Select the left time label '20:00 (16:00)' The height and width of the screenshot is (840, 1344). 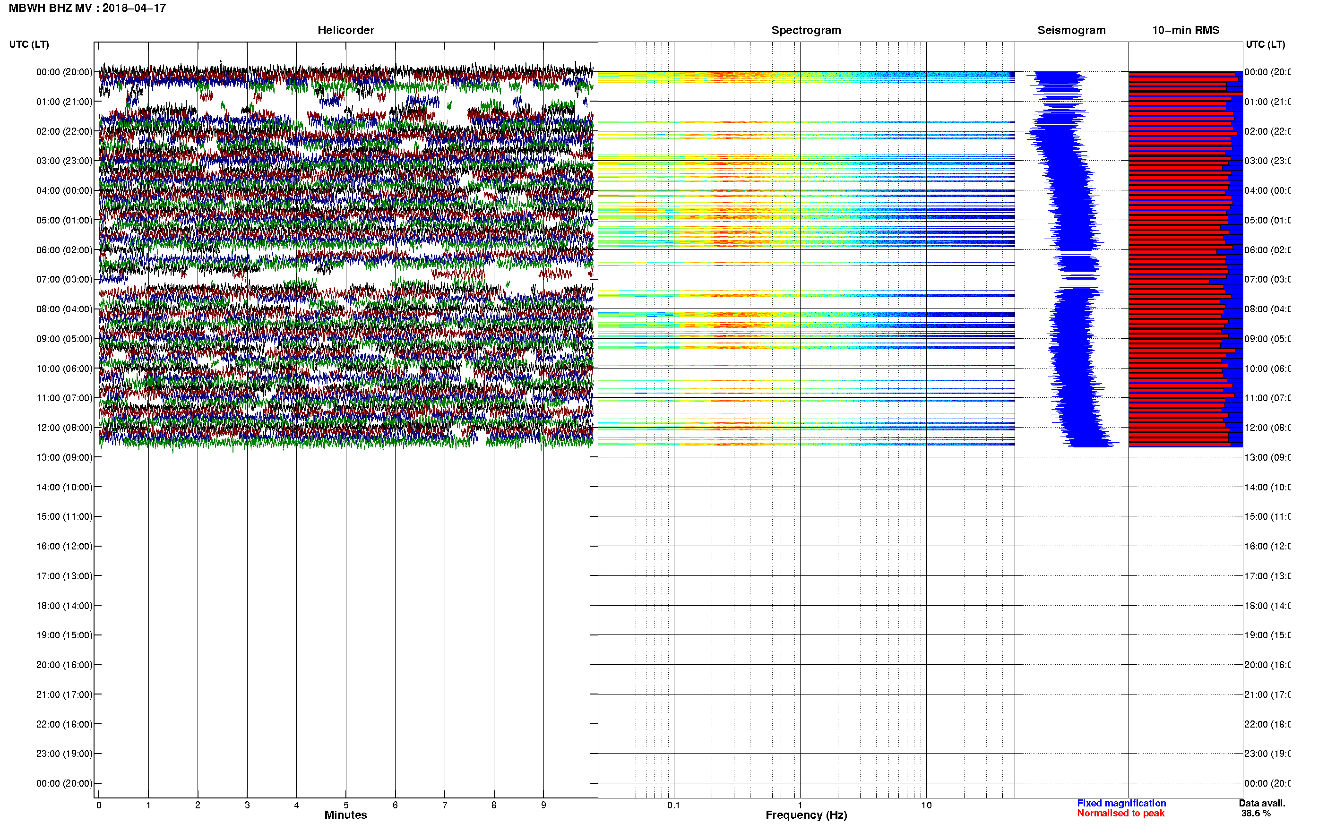click(64, 665)
